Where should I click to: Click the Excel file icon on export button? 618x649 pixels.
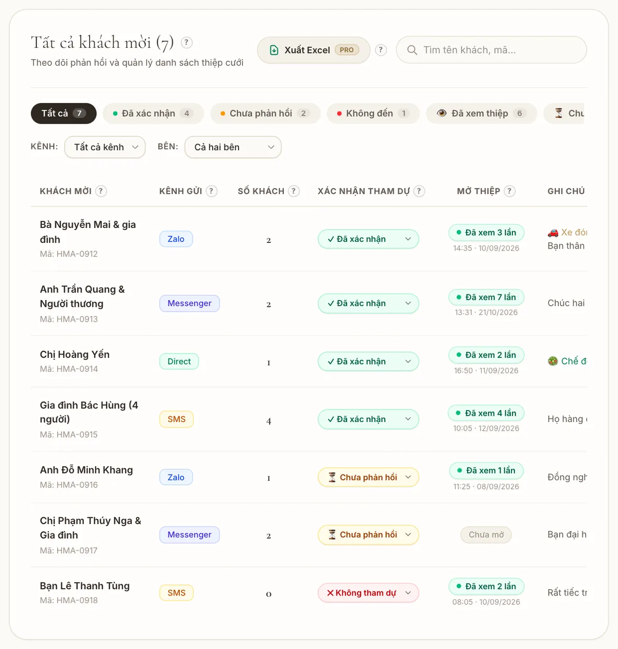pyautogui.click(x=274, y=50)
